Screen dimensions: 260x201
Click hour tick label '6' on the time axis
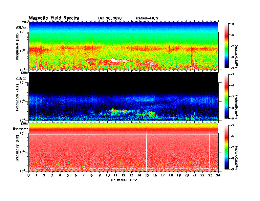(76, 175)
